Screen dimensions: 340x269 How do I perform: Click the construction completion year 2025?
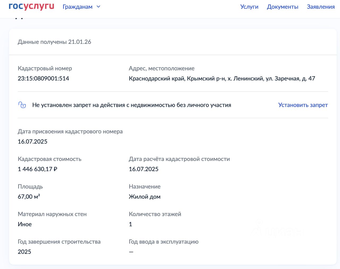tap(24, 252)
